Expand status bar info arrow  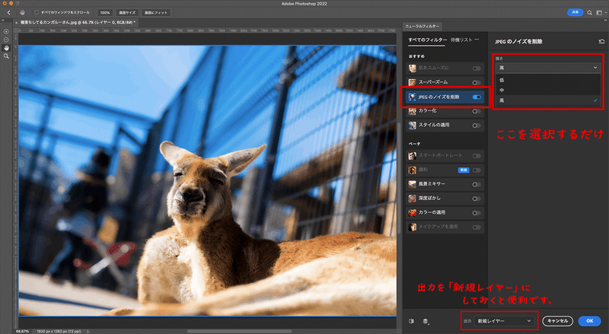click(x=88, y=331)
